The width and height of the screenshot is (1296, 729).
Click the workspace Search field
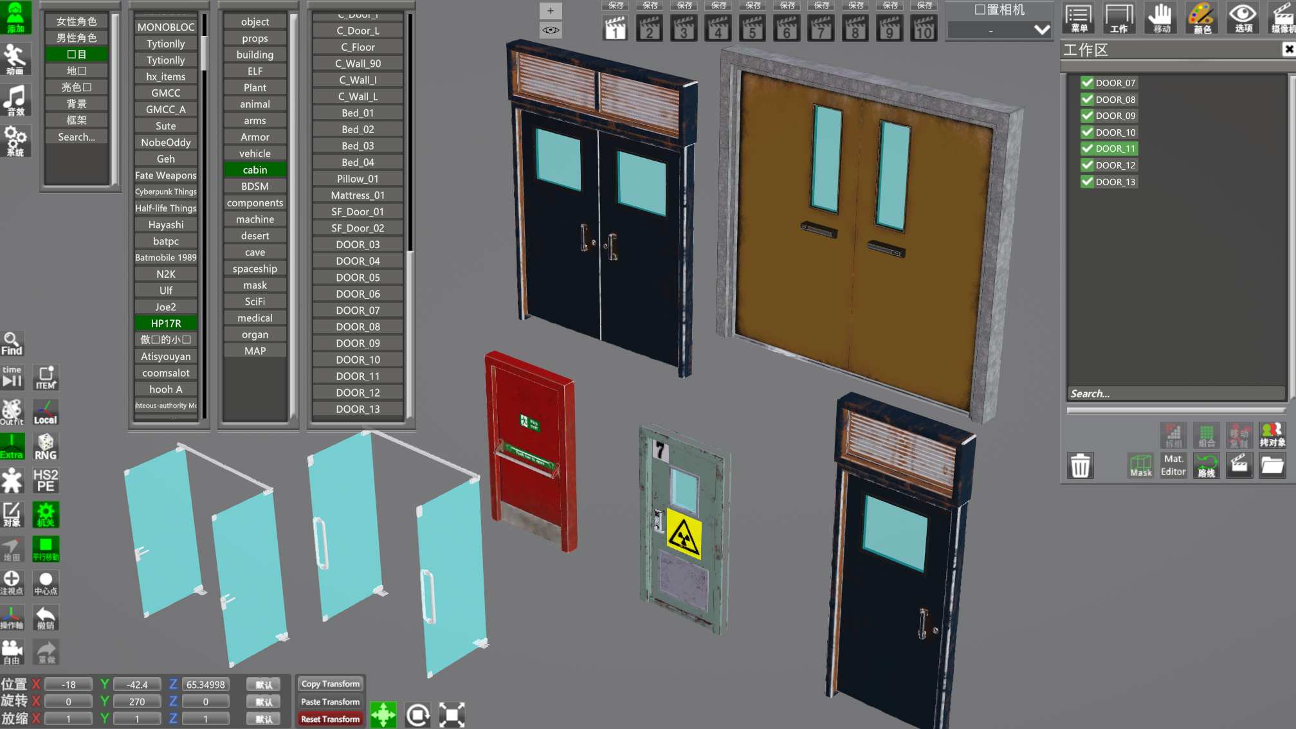(x=1176, y=393)
